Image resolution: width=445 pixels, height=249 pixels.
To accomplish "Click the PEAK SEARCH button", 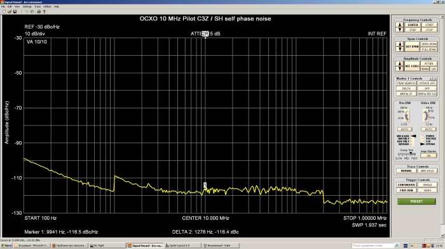I will pos(406,83).
